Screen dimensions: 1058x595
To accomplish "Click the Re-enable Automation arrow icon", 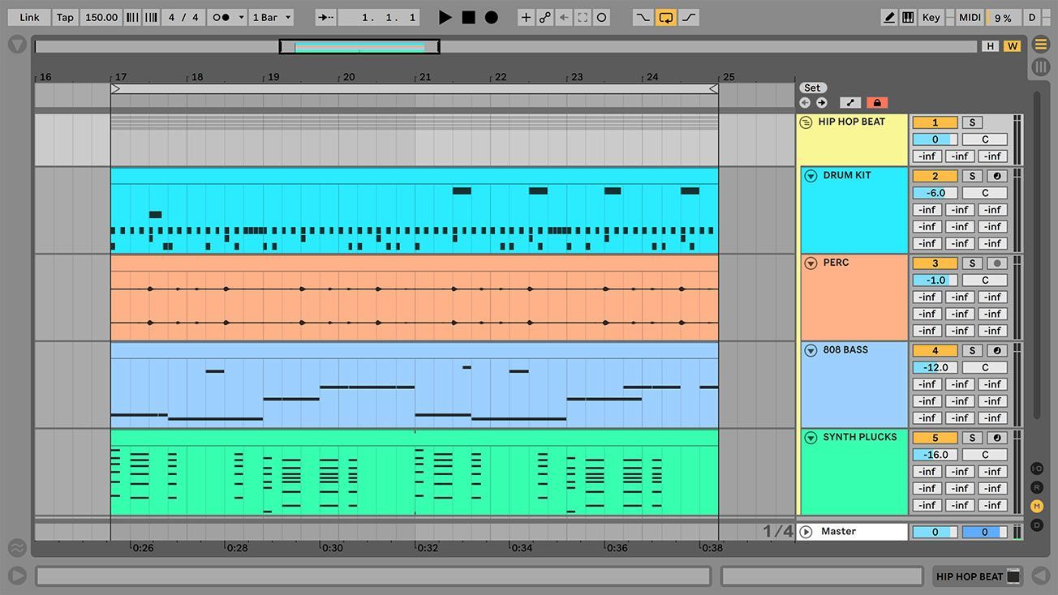I will tap(564, 17).
